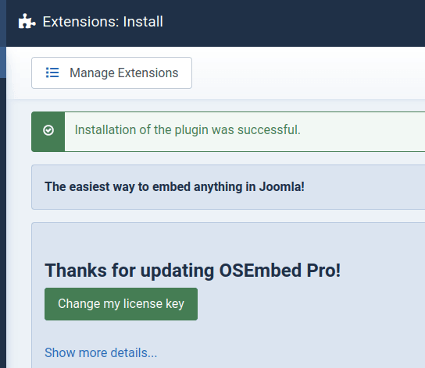Click the word Install in the header
Viewport: 425px width, 368px height.
point(143,22)
